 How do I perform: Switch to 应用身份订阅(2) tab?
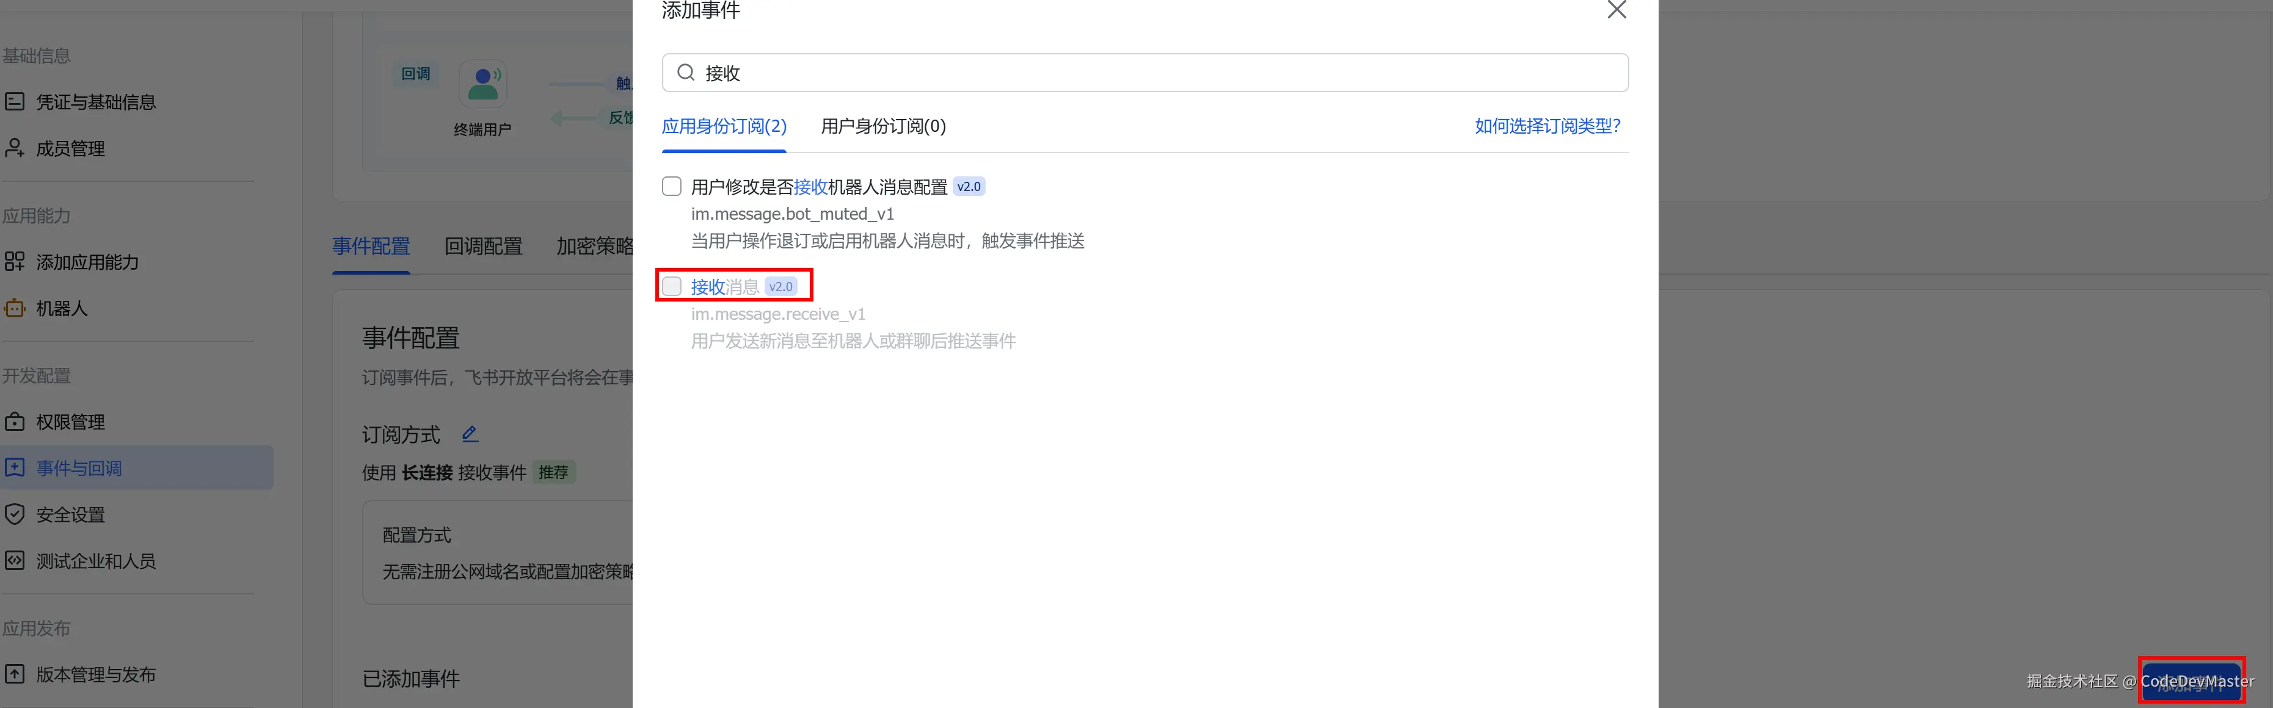click(x=724, y=126)
